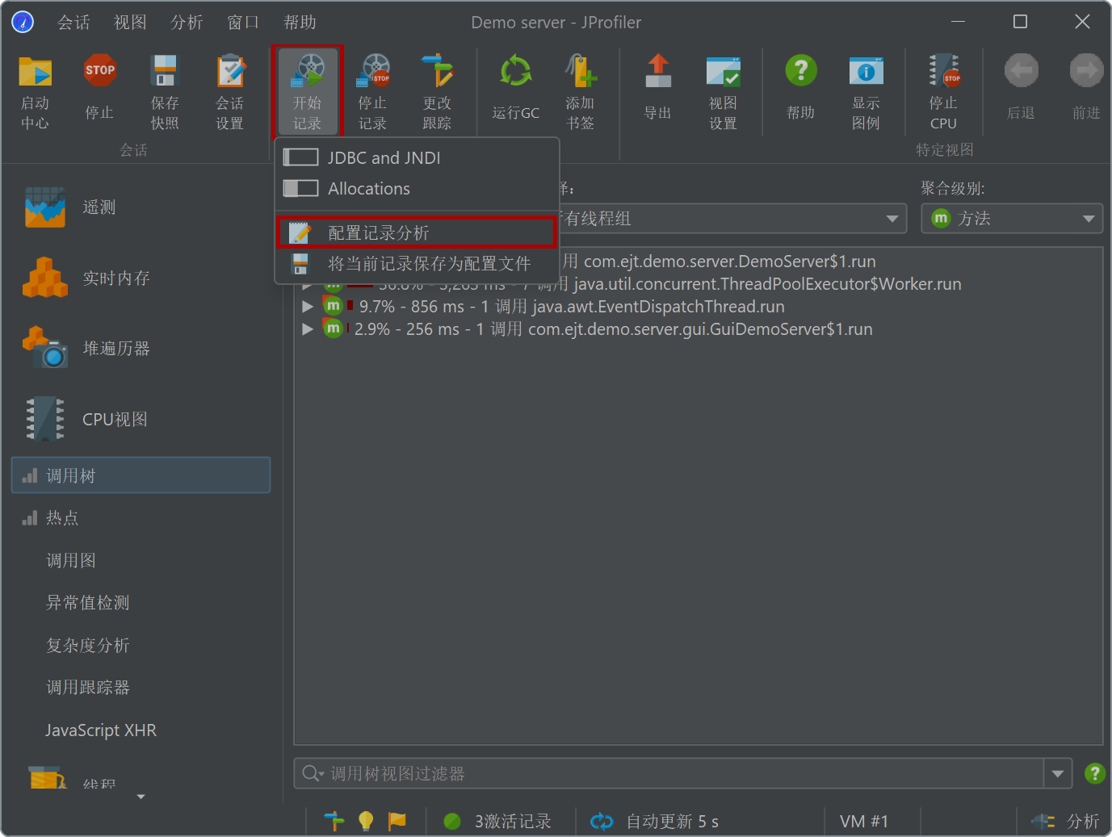This screenshot has width=1112, height=837.
Task: Click the Profiling (分析) status bar entry
Action: [x=1064, y=822]
